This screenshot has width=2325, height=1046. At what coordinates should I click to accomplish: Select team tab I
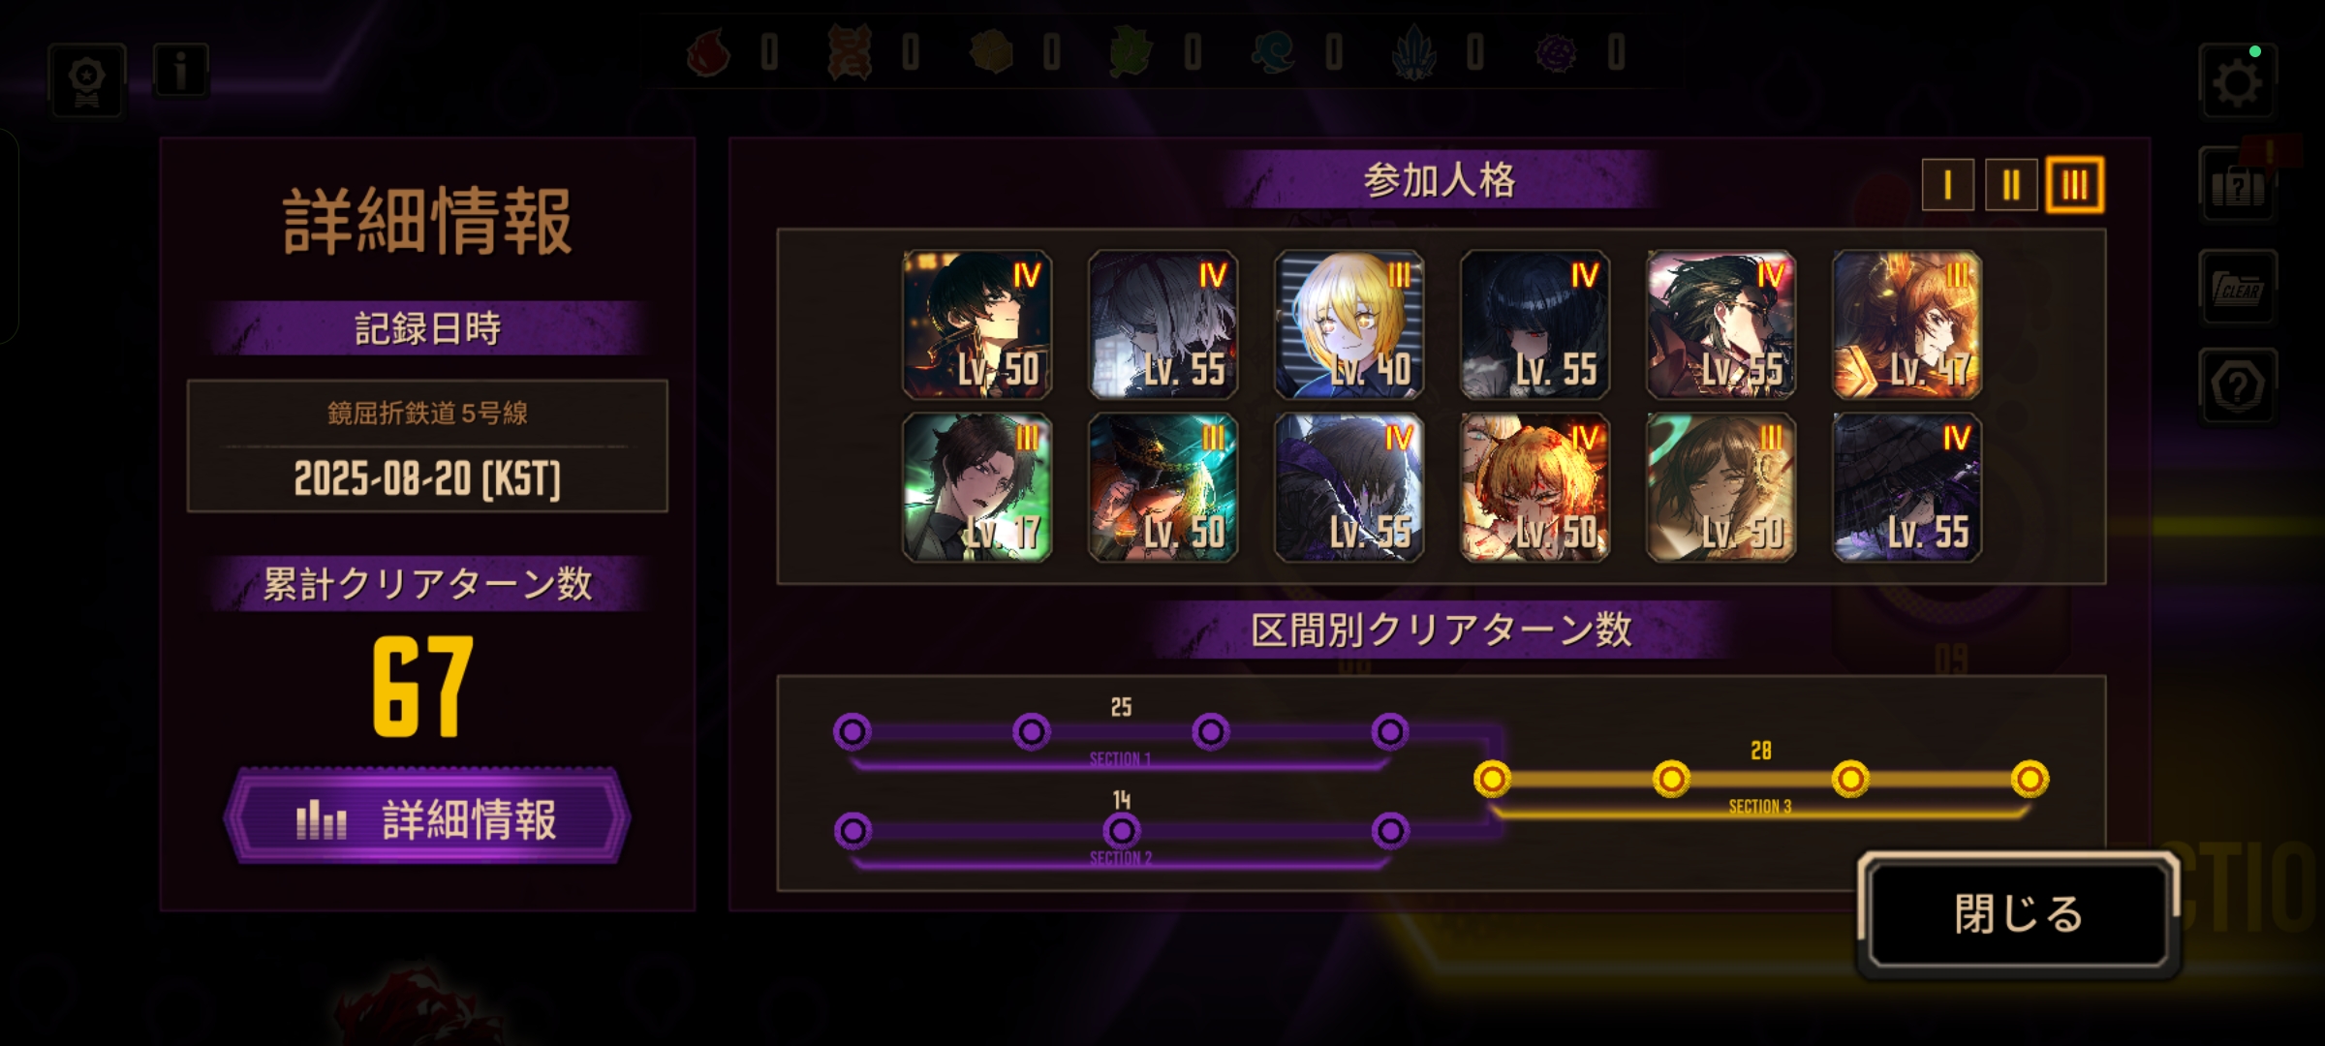(1948, 185)
